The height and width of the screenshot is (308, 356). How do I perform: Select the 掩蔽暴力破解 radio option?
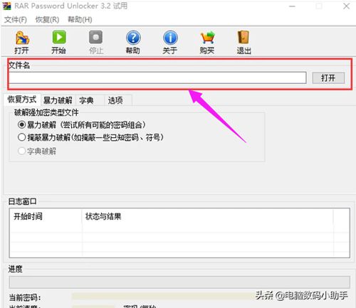tap(21, 137)
